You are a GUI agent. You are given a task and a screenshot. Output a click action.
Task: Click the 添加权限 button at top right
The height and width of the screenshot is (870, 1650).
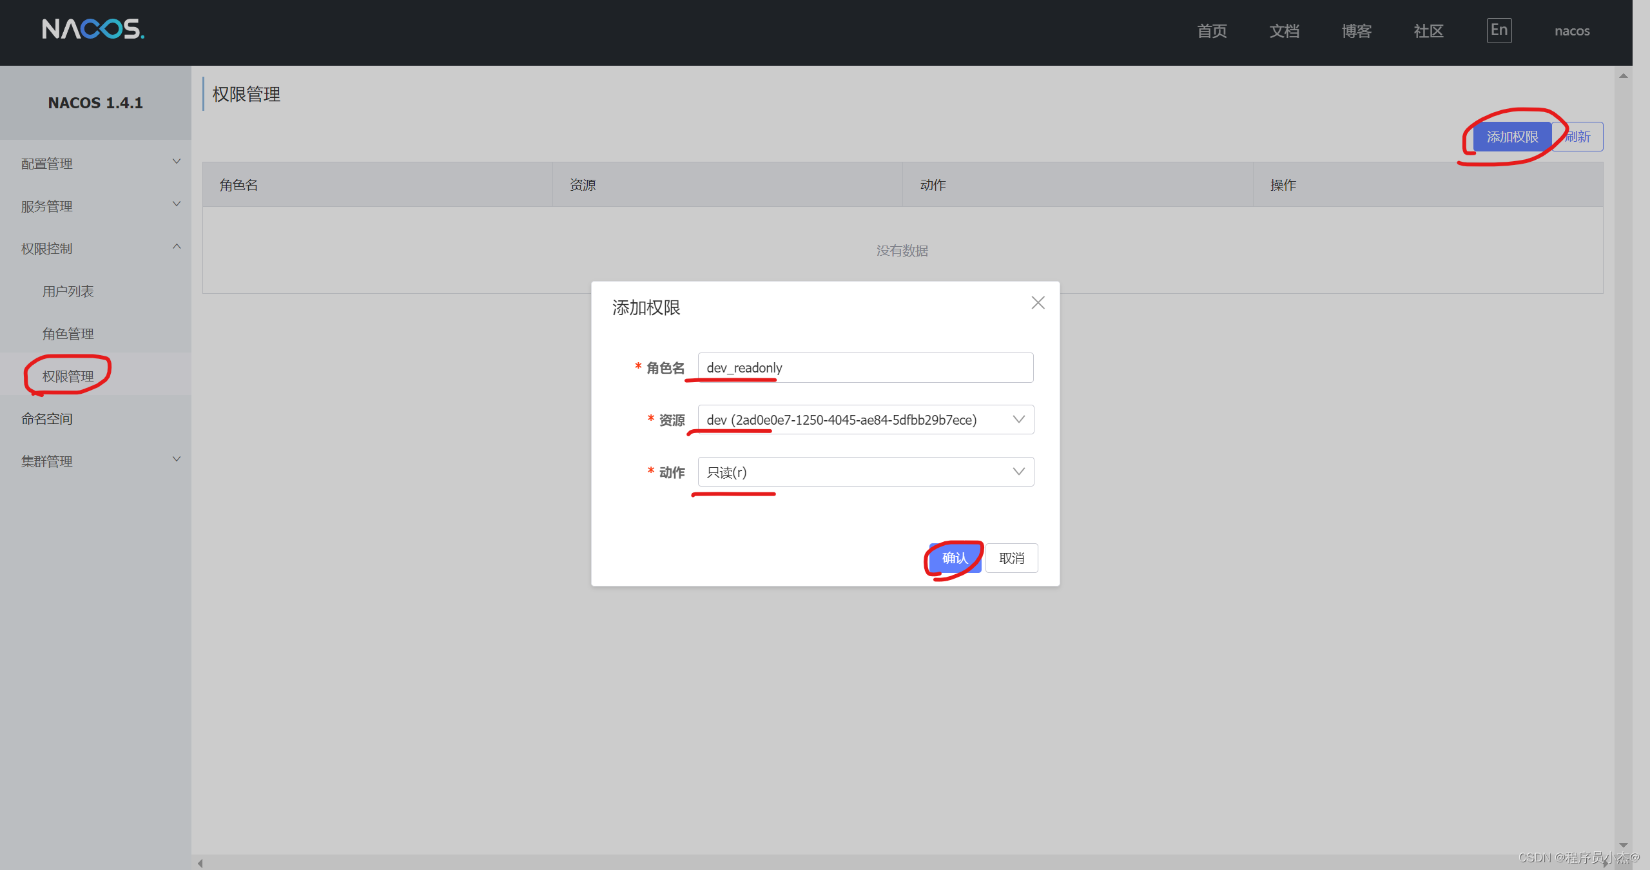pyautogui.click(x=1512, y=137)
